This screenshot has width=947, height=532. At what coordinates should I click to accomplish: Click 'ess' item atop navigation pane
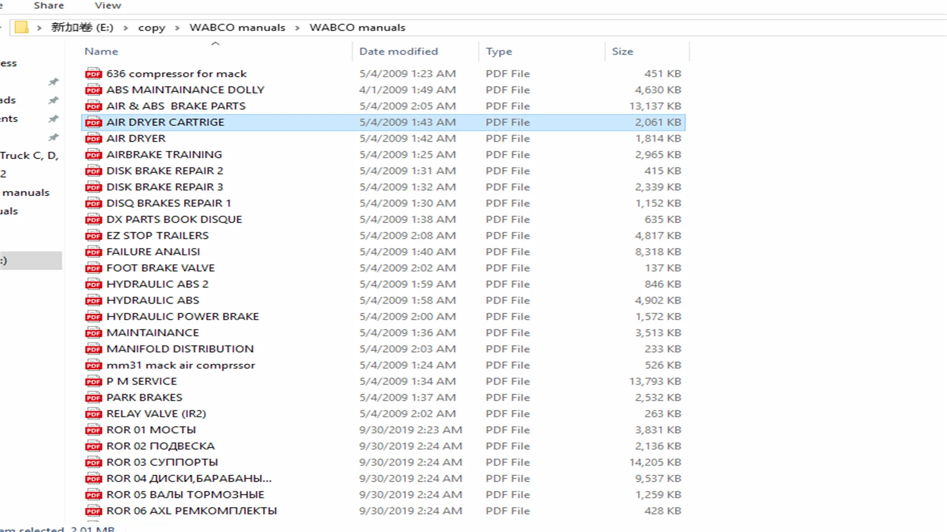click(x=8, y=64)
